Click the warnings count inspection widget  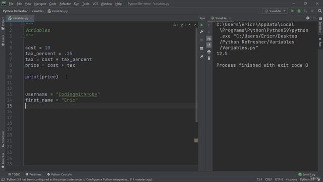point(176,25)
